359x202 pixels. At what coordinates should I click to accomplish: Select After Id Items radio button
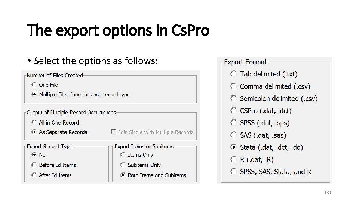(34, 175)
